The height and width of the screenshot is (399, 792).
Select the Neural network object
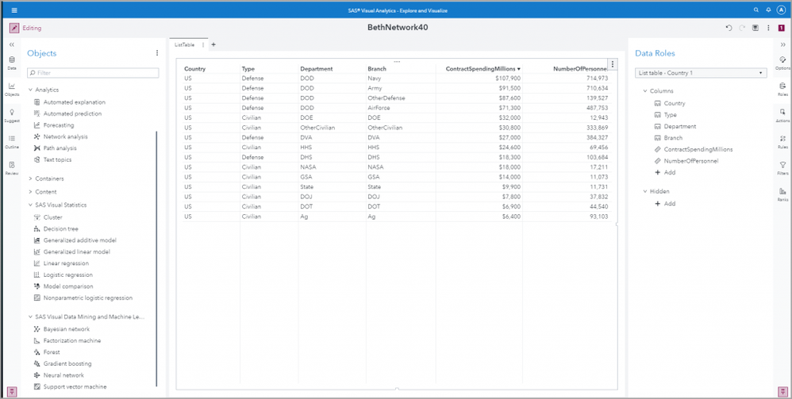click(63, 375)
